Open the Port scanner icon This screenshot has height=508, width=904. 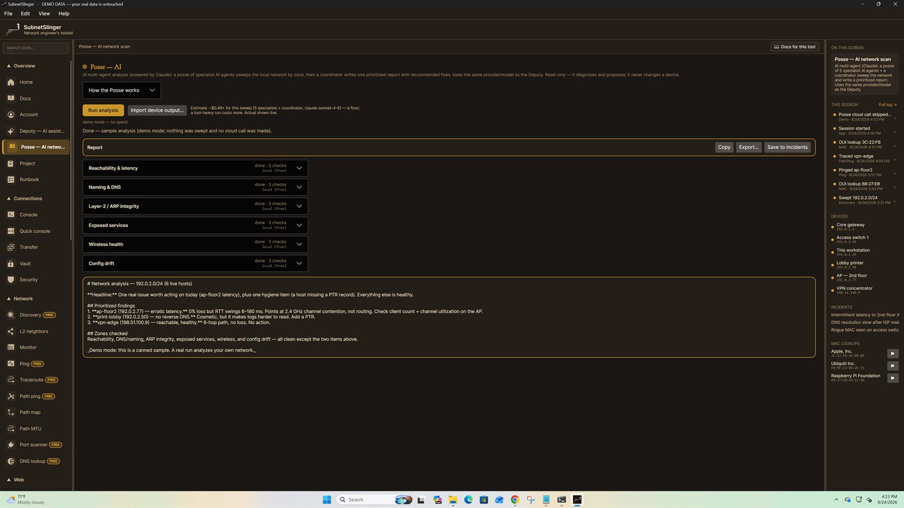11,445
